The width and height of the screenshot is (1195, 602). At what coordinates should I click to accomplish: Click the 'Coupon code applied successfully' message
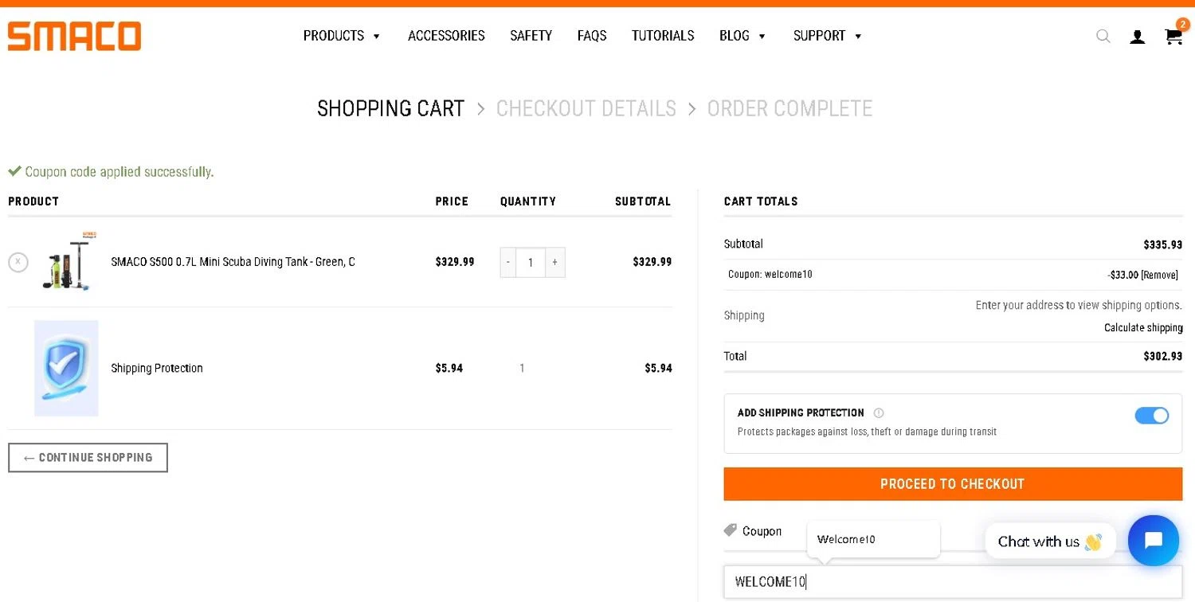[111, 171]
